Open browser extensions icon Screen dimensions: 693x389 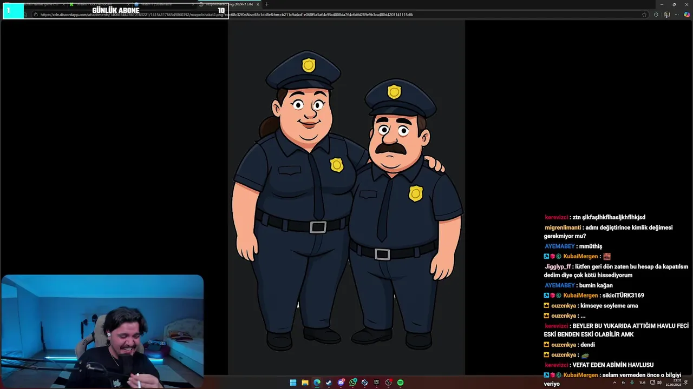tap(656, 15)
